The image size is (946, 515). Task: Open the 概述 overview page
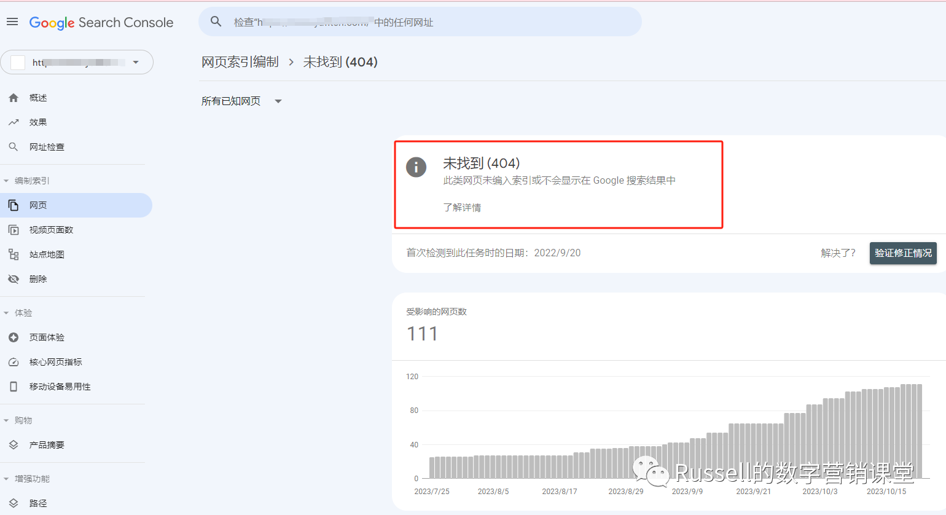pos(38,97)
